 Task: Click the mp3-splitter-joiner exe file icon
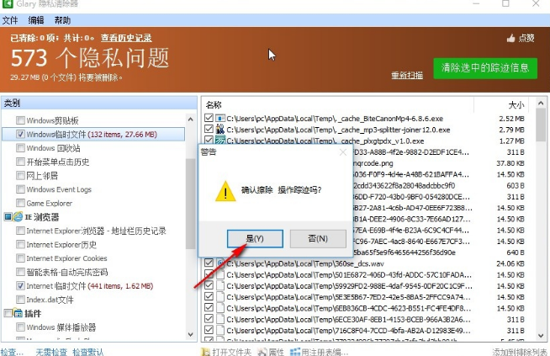pos(220,130)
